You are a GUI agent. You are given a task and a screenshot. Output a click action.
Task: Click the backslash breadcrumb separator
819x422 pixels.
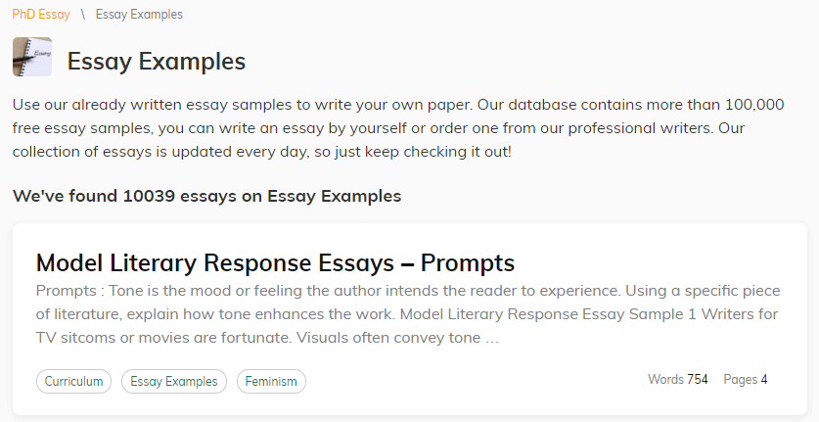click(82, 14)
